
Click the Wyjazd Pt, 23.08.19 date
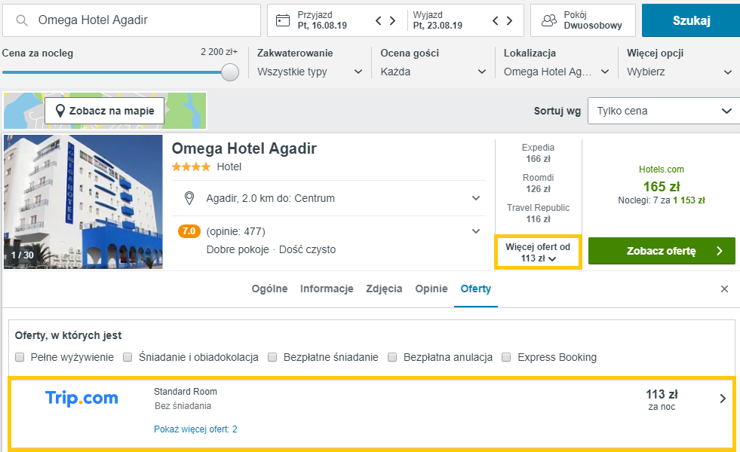(438, 20)
